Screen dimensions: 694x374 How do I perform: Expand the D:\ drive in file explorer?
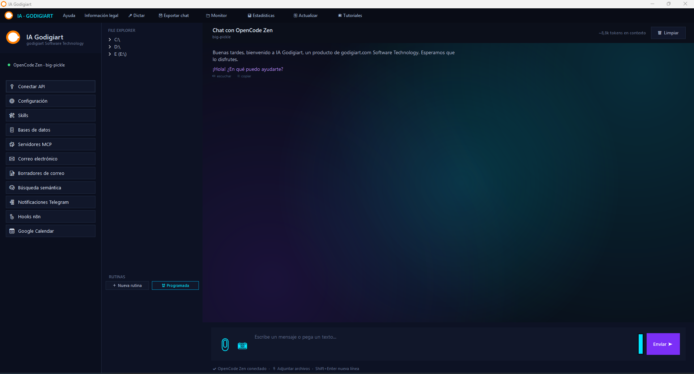(110, 47)
